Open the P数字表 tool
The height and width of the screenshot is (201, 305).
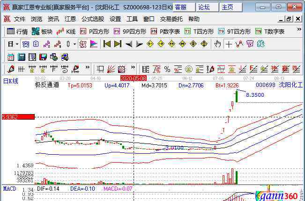pos(165,31)
